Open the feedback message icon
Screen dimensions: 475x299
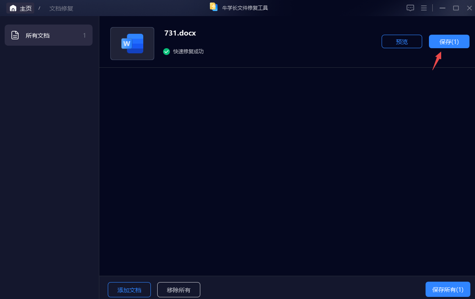pyautogui.click(x=410, y=8)
